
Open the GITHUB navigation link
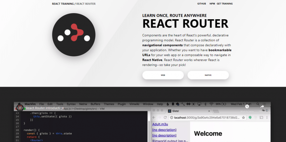tap(202, 4)
